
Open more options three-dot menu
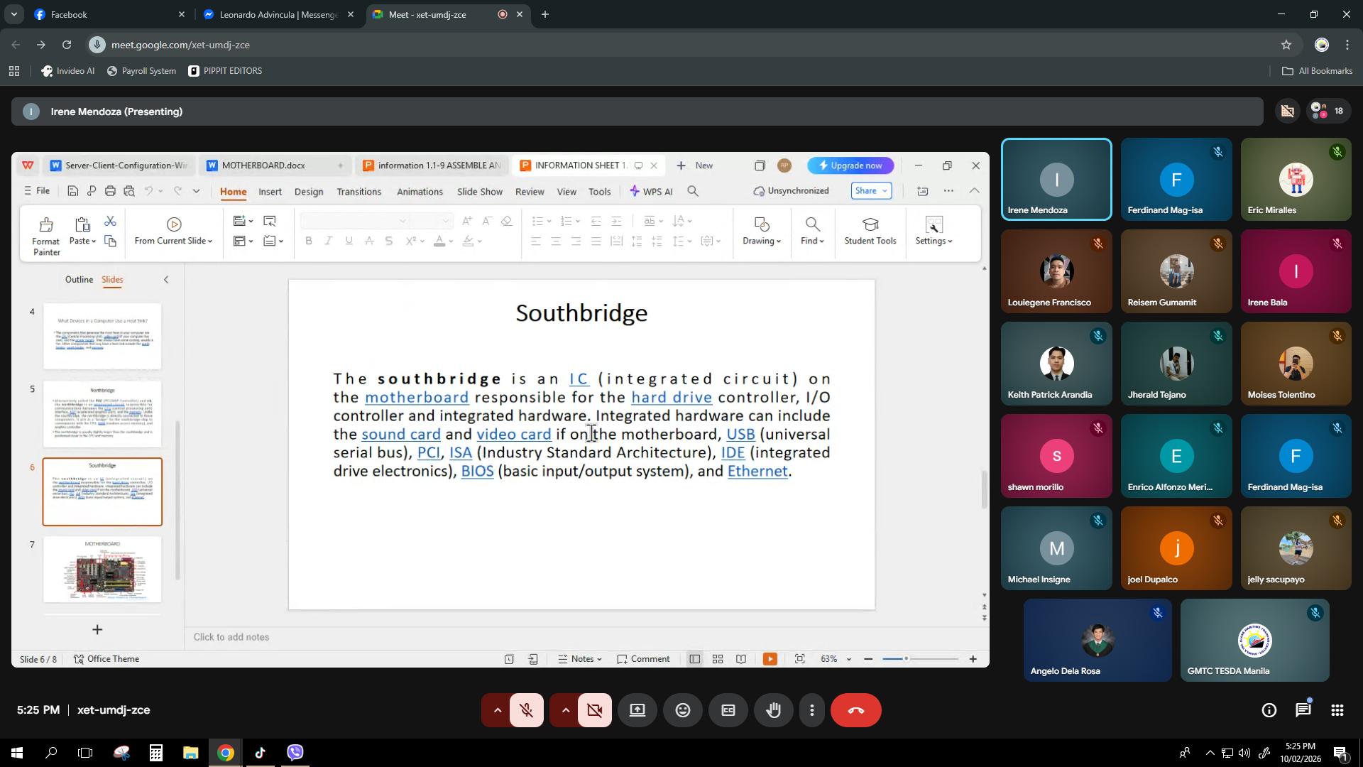(x=811, y=710)
